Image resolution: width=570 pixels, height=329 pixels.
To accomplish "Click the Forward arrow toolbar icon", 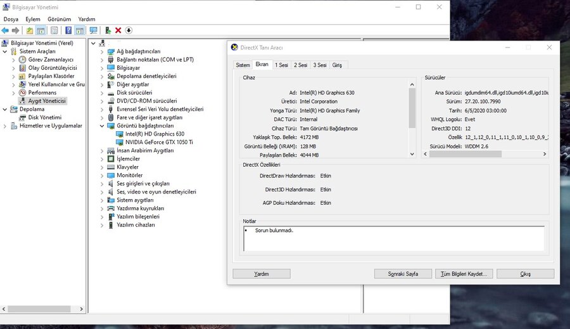I will coord(15,30).
